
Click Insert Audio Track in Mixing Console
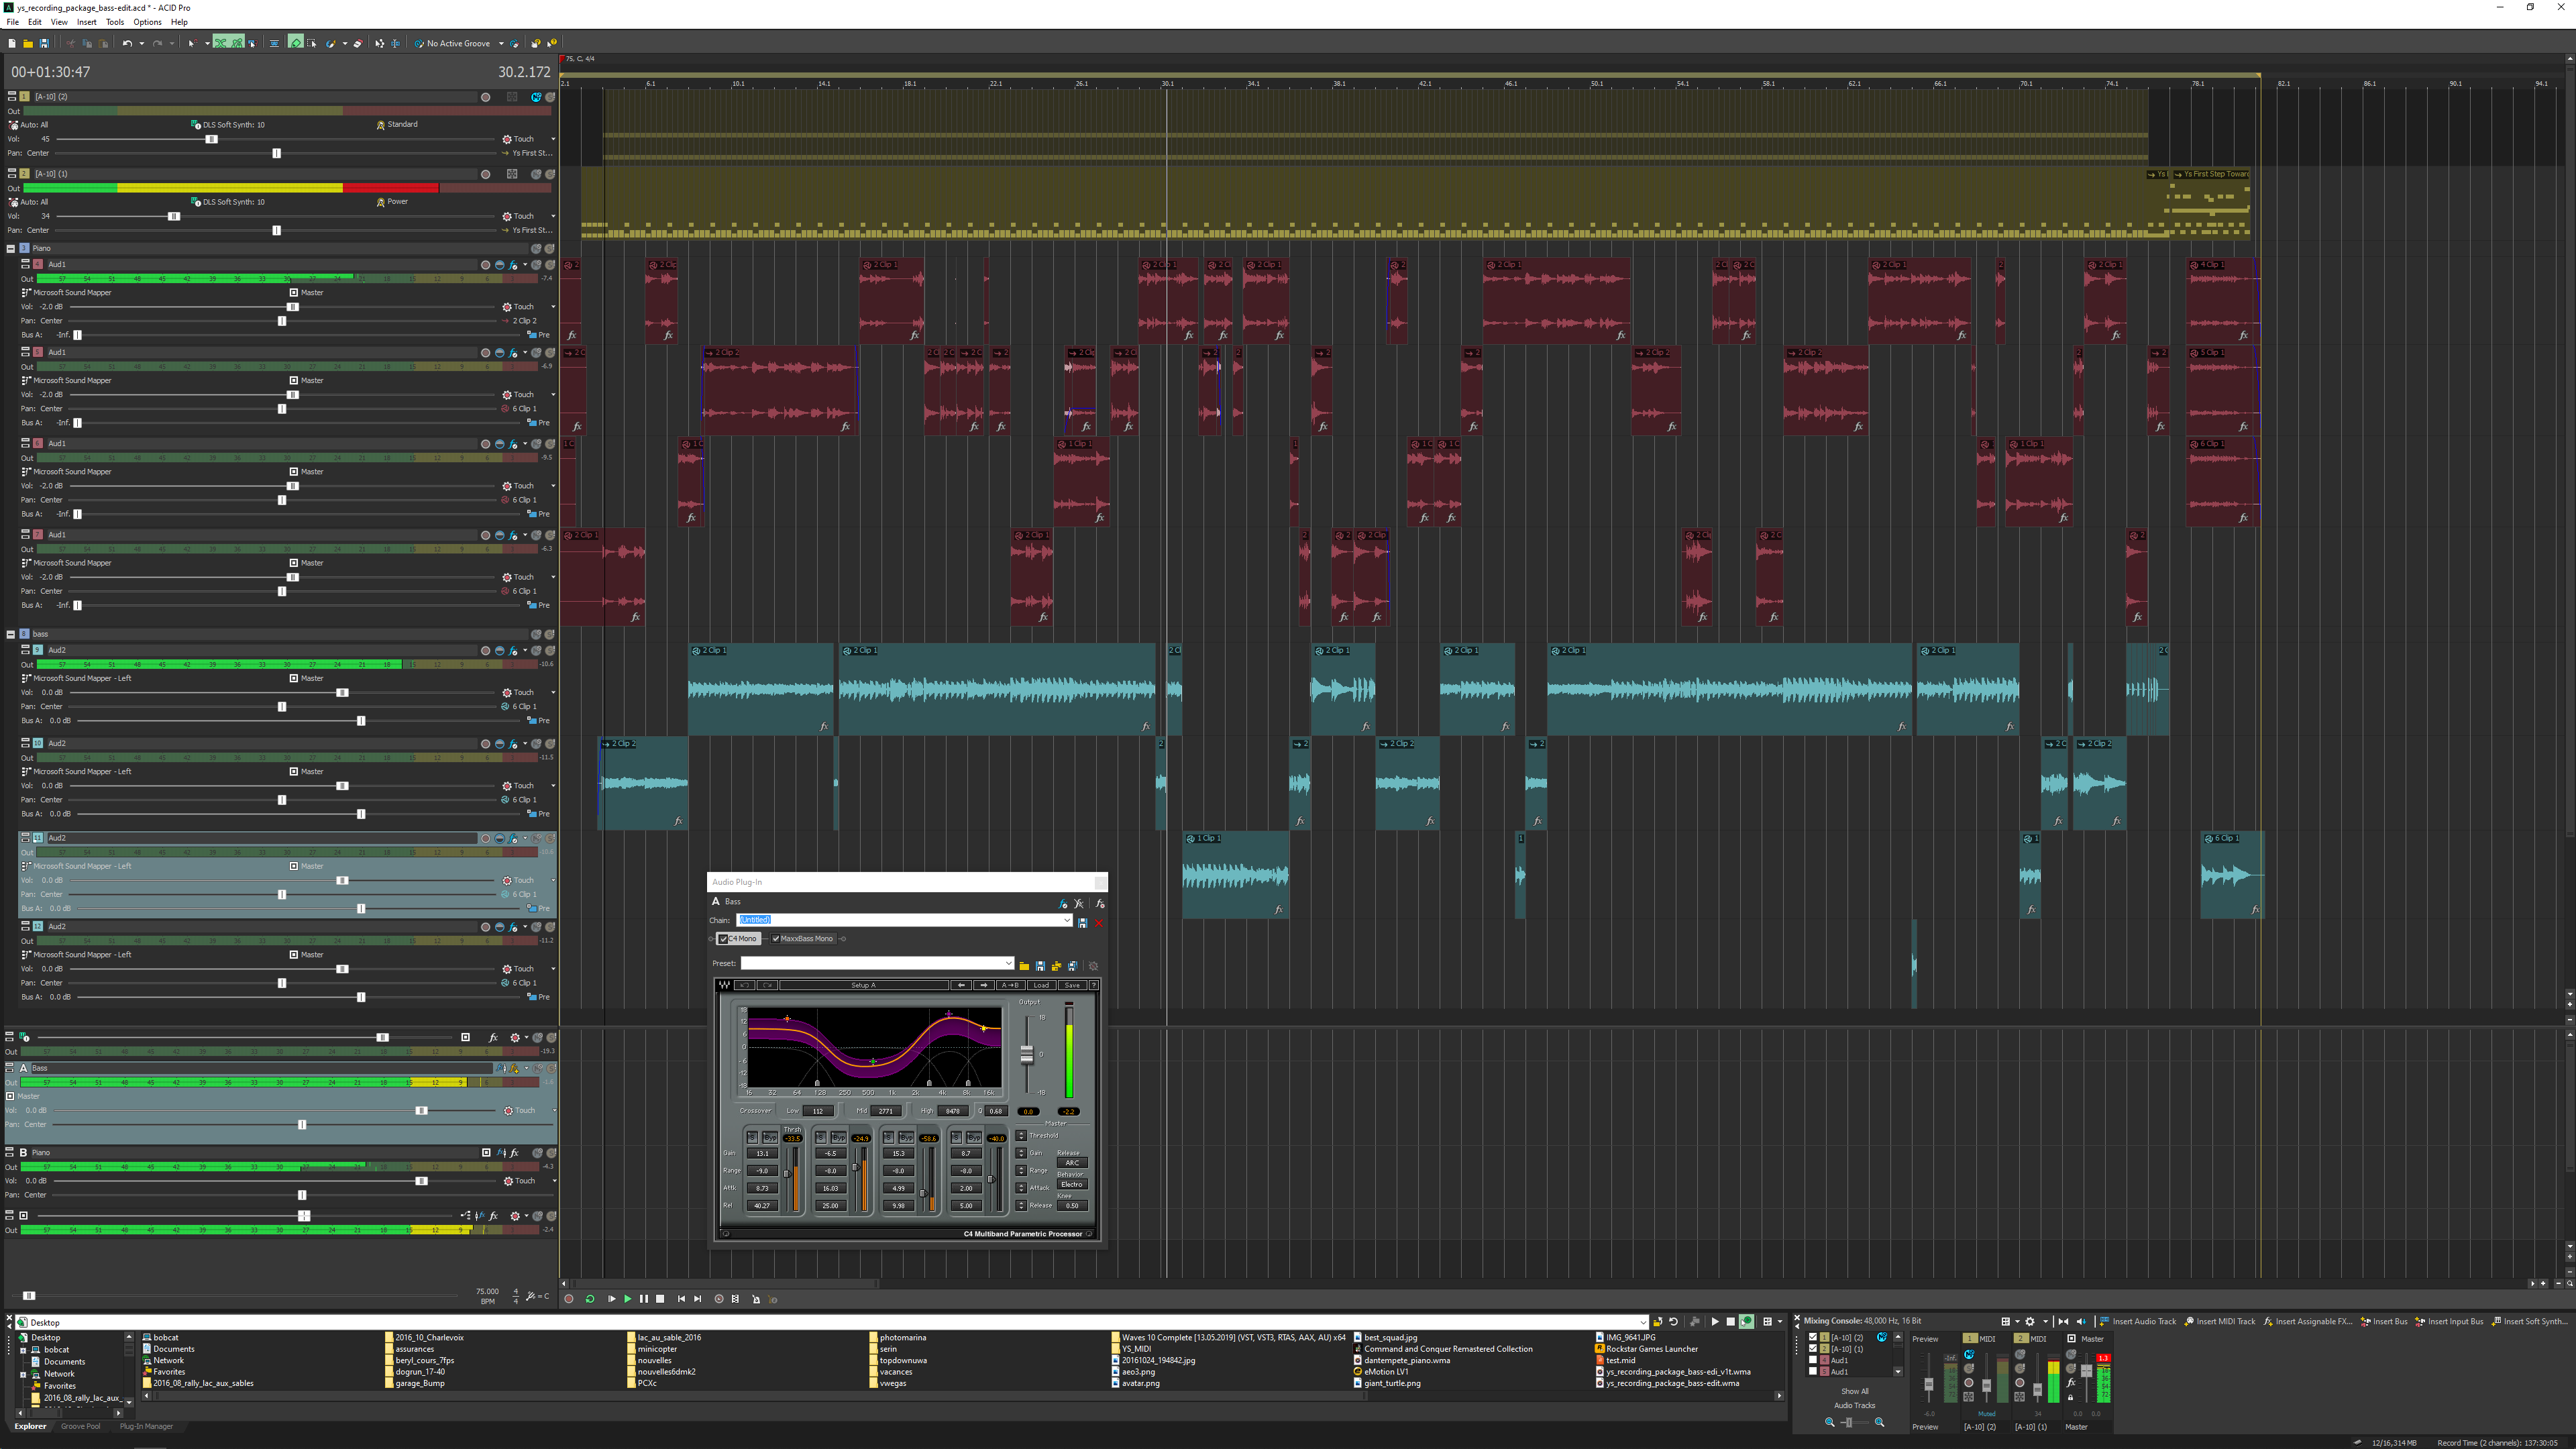[2139, 1322]
